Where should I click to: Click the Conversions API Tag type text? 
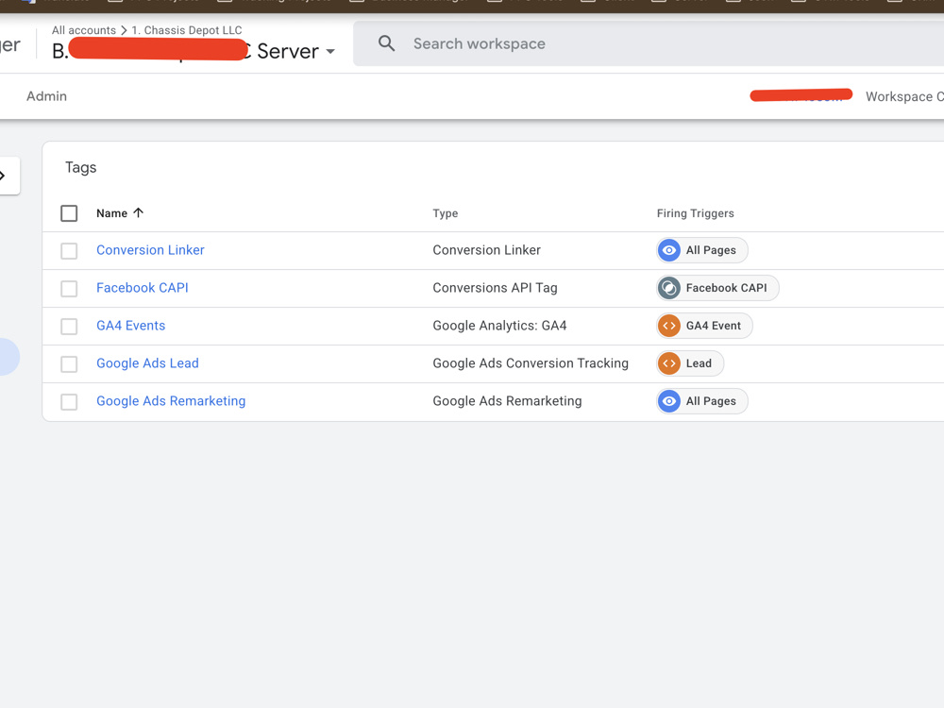(495, 288)
